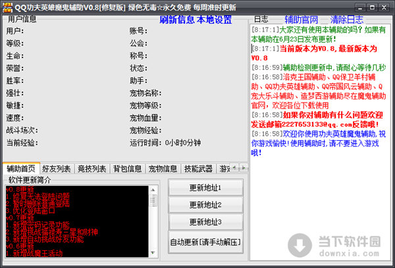Image resolution: width=395 pixels, height=268 pixels.
Task: Click log entry with email 2227653133@qq.com
Action: pos(317,120)
